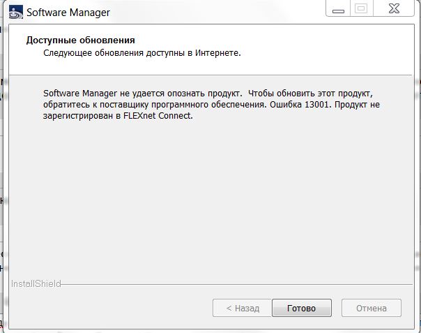The image size is (421, 333).
Task: Click the disabled maximize button
Action: 360,10
